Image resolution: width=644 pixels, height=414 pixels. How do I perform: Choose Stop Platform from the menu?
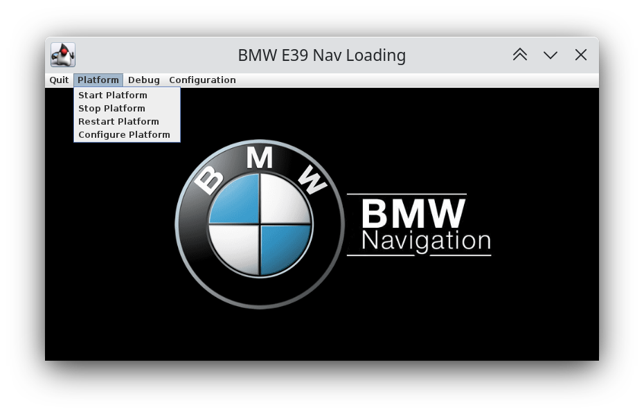[127, 109]
